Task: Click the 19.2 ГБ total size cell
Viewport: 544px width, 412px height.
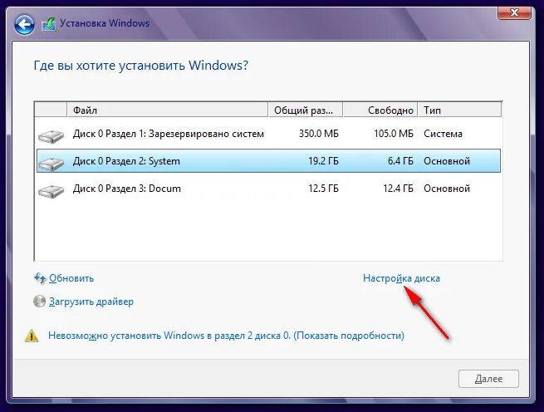Action: (x=323, y=161)
